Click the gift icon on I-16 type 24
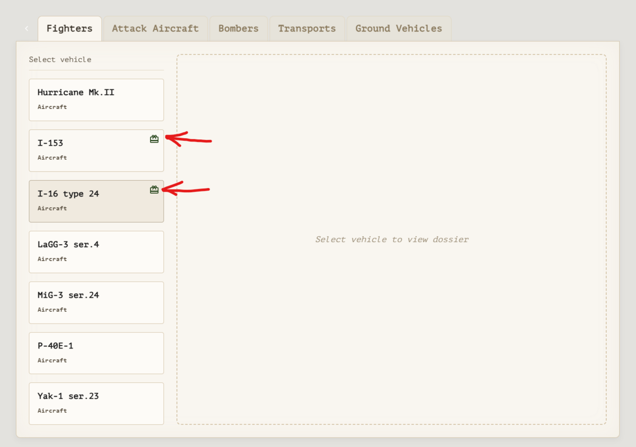The width and height of the screenshot is (636, 447). pos(154,190)
